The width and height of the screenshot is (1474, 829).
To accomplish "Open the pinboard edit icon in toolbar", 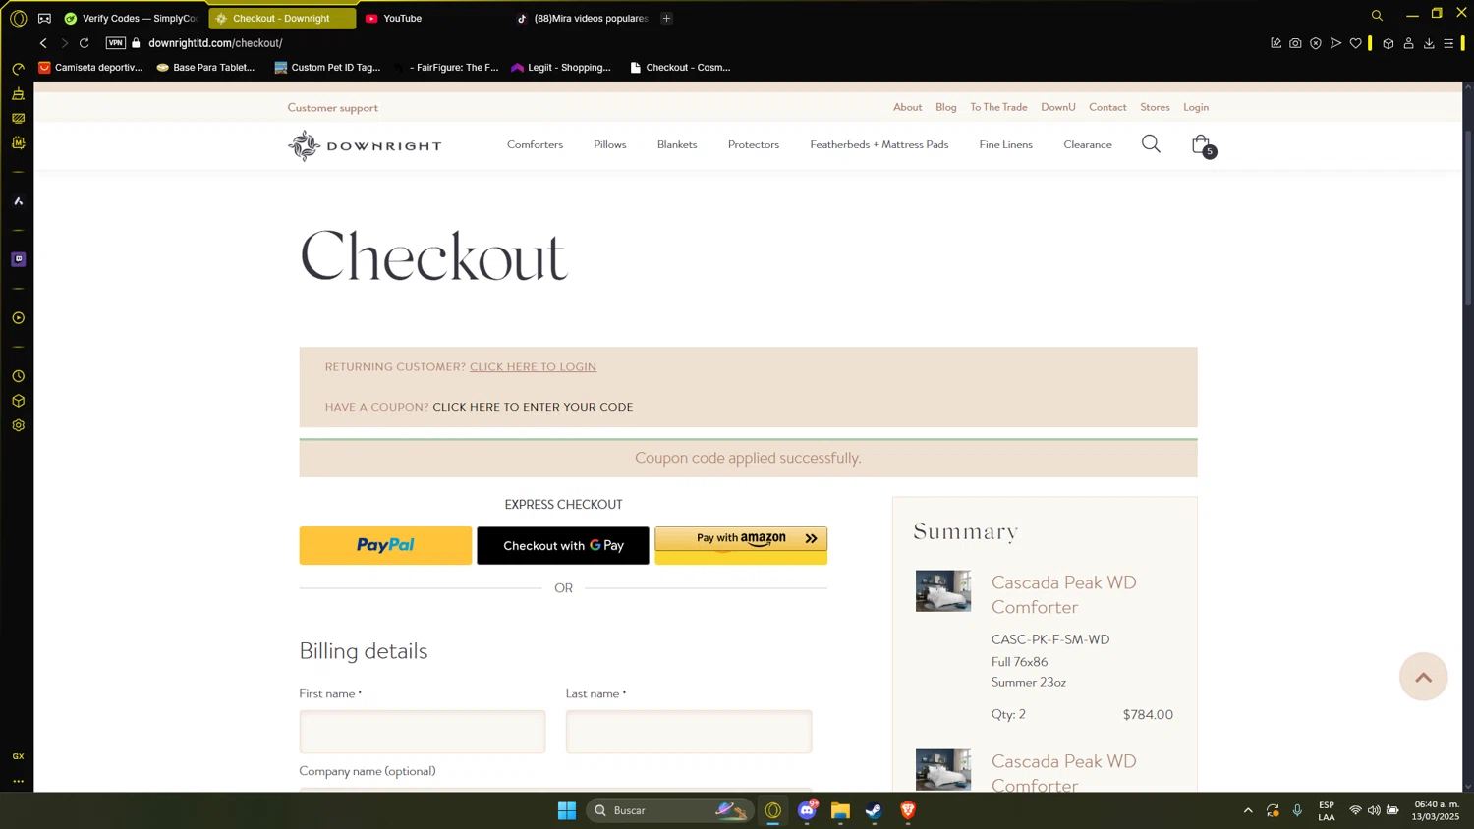I will coord(1276,43).
